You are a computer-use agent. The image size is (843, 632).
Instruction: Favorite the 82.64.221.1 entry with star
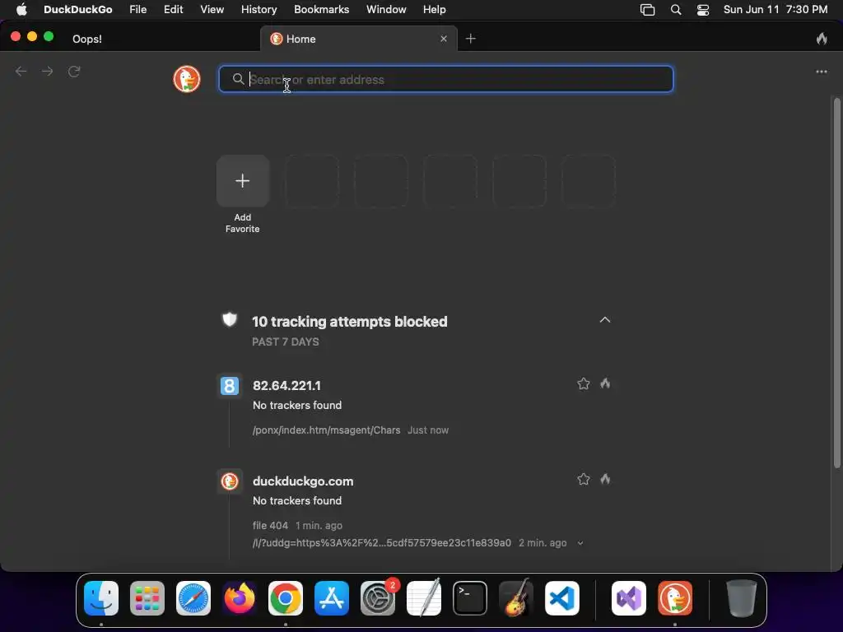584,383
